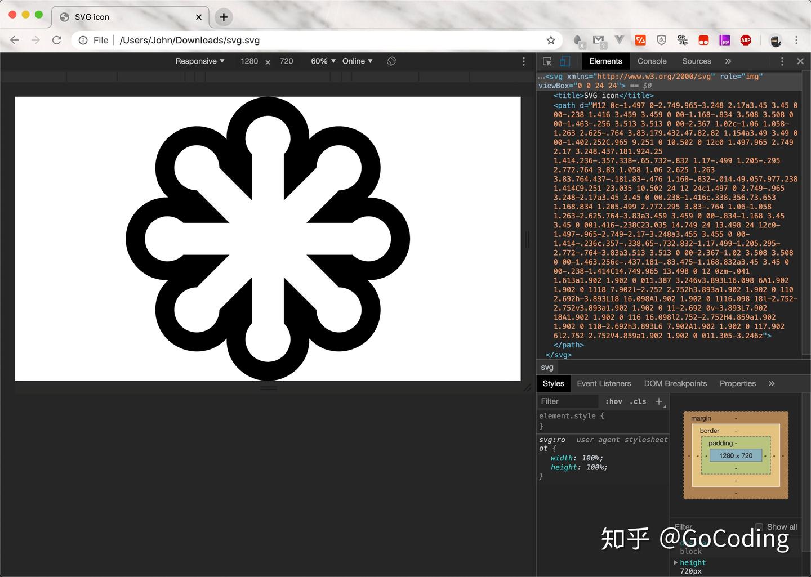The height and width of the screenshot is (577, 811).
Task: Open DevTools customize menu via three-dot icon
Action: [782, 61]
